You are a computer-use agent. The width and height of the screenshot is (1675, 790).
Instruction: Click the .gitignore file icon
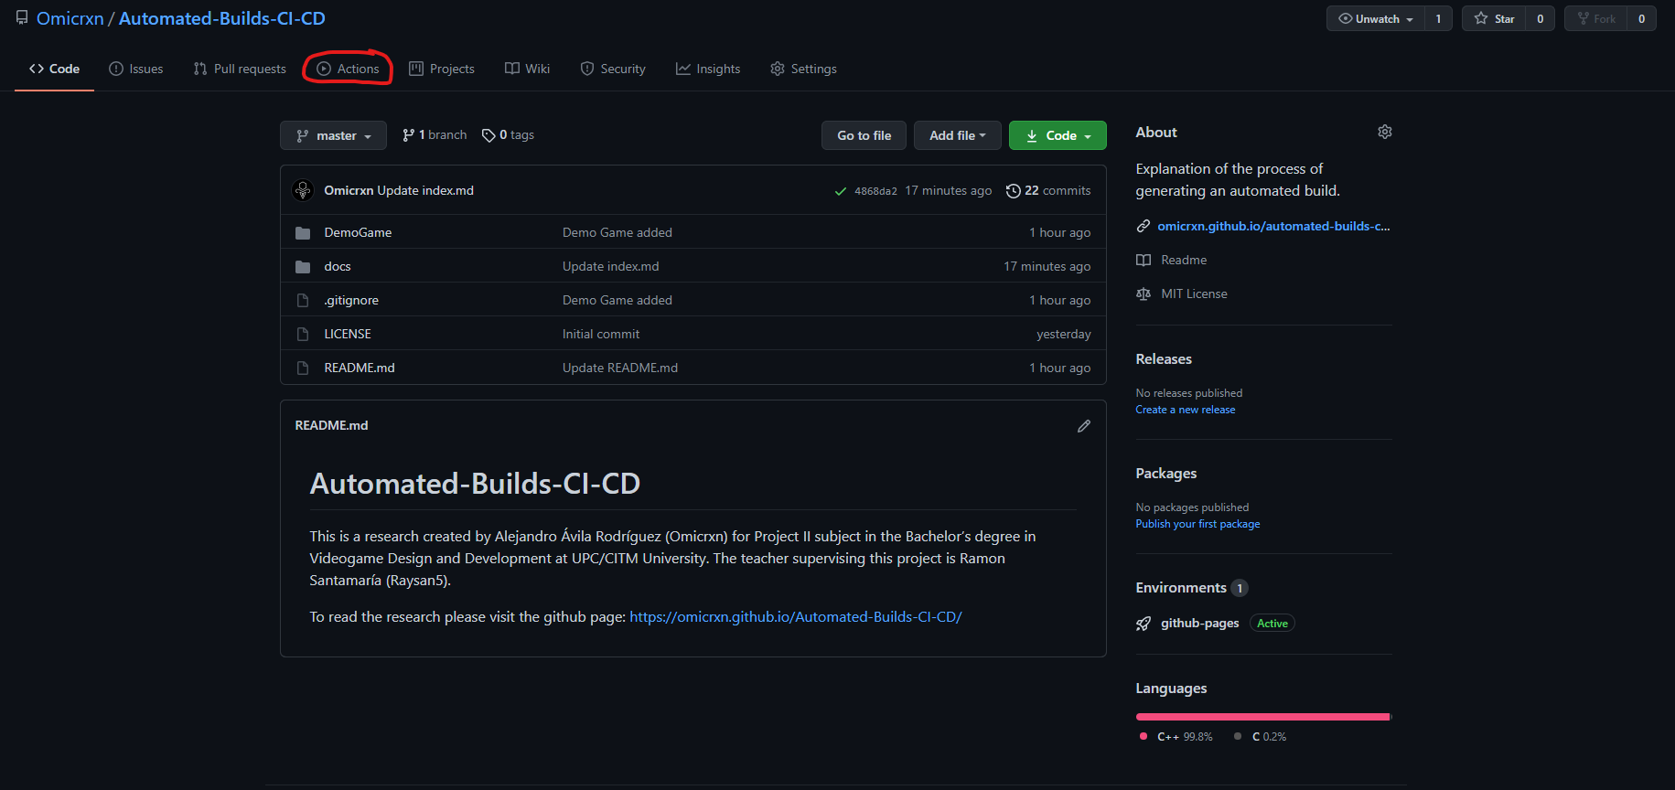click(x=303, y=301)
